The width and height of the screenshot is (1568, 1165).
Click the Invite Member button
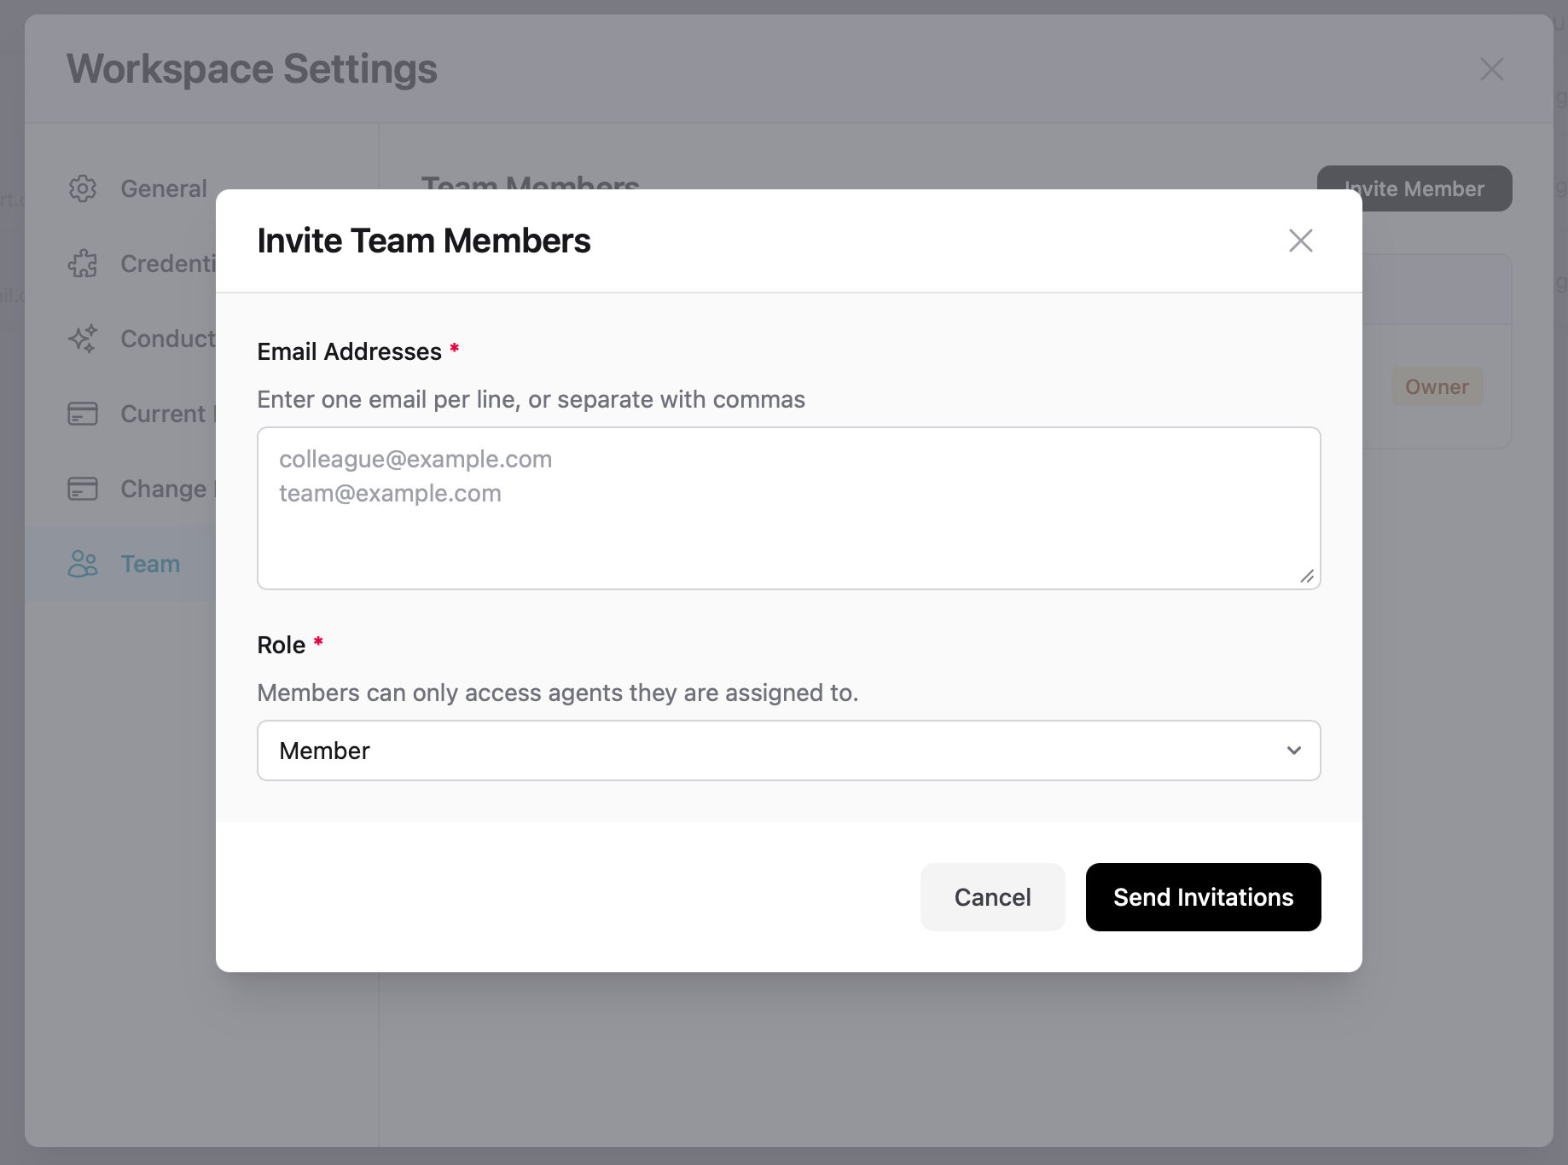click(x=1414, y=188)
